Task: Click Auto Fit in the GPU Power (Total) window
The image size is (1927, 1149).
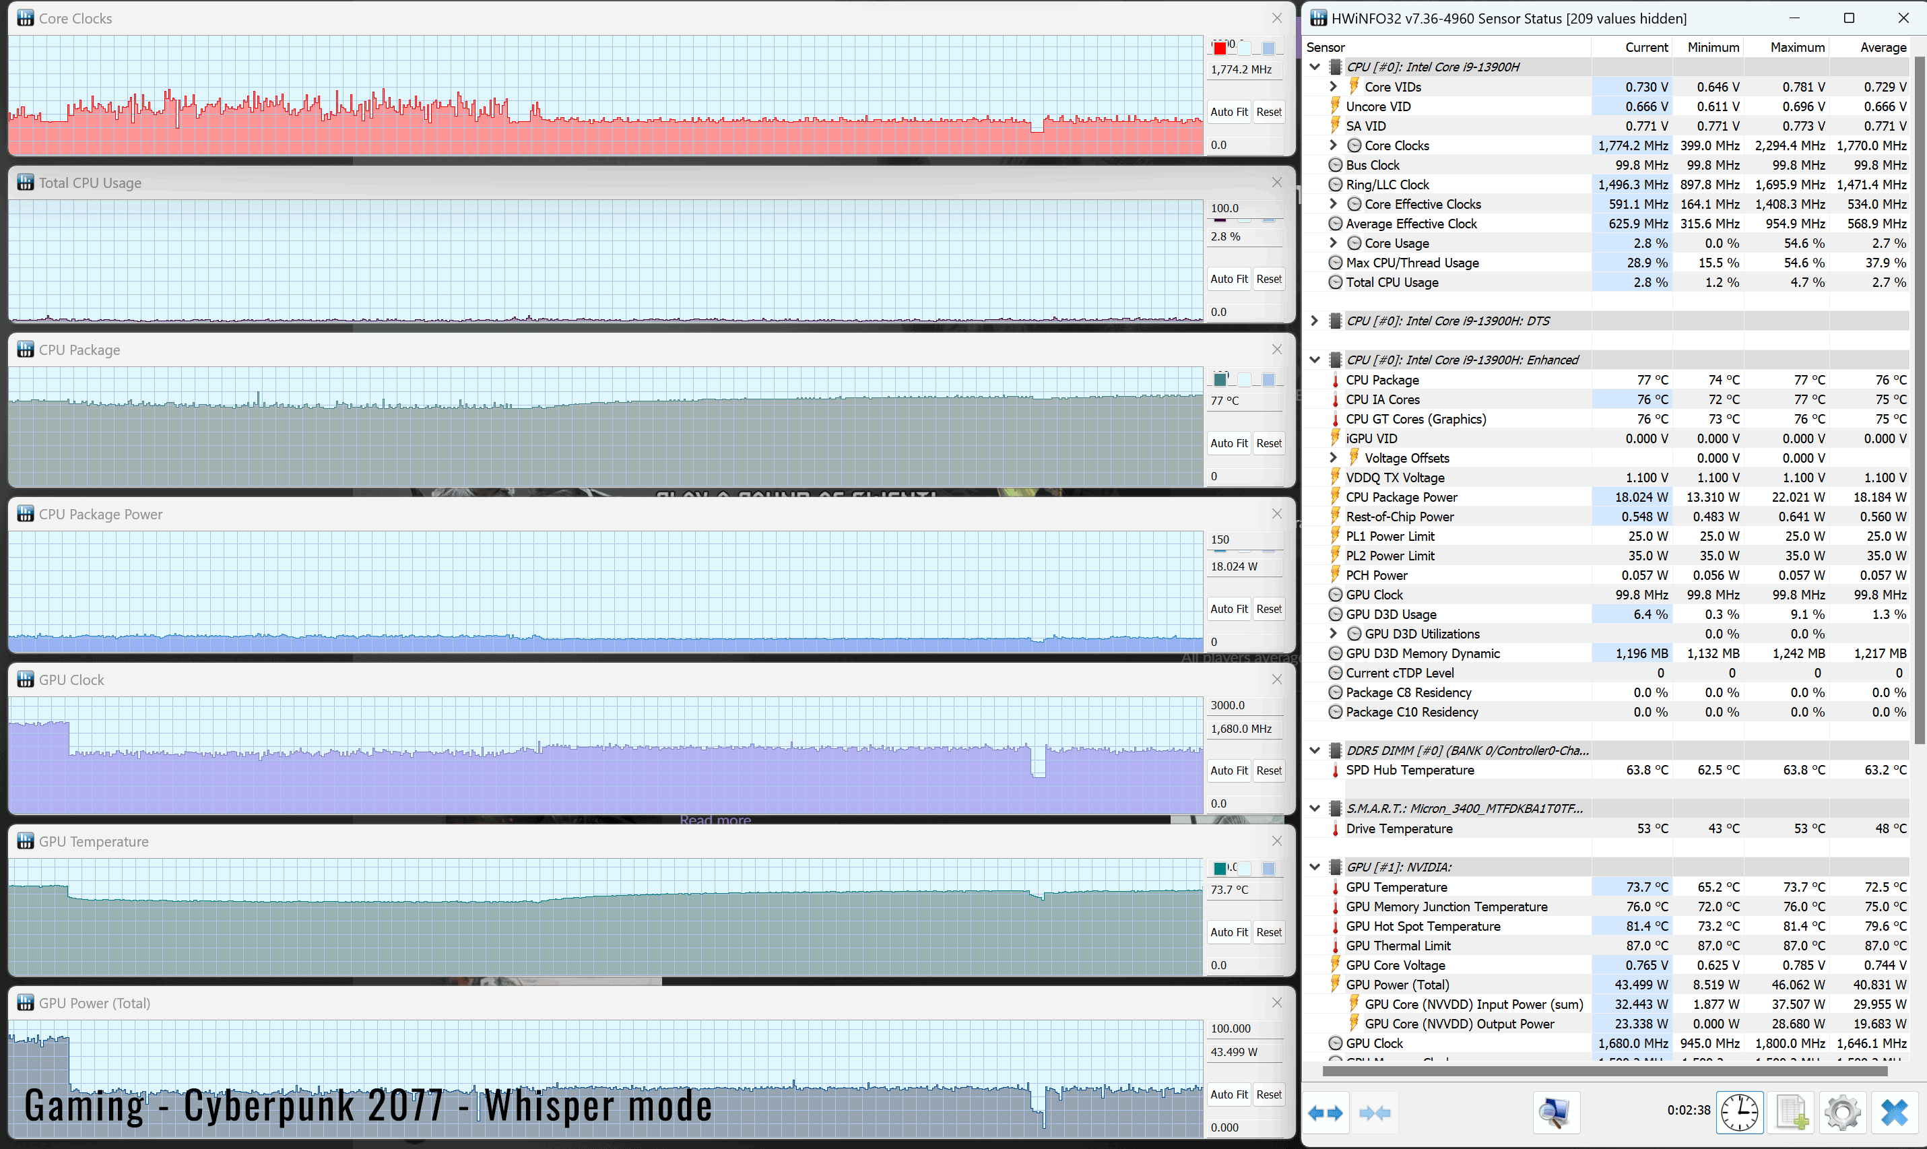Action: coord(1229,1094)
